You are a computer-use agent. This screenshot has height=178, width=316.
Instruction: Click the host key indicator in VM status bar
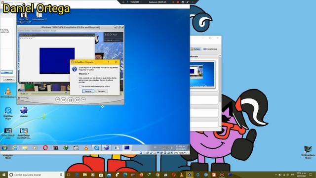180,153
